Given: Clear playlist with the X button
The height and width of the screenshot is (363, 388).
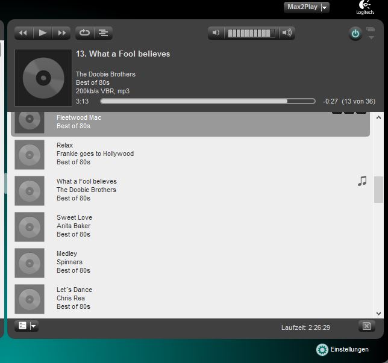Looking at the screenshot, I should click(366, 326).
